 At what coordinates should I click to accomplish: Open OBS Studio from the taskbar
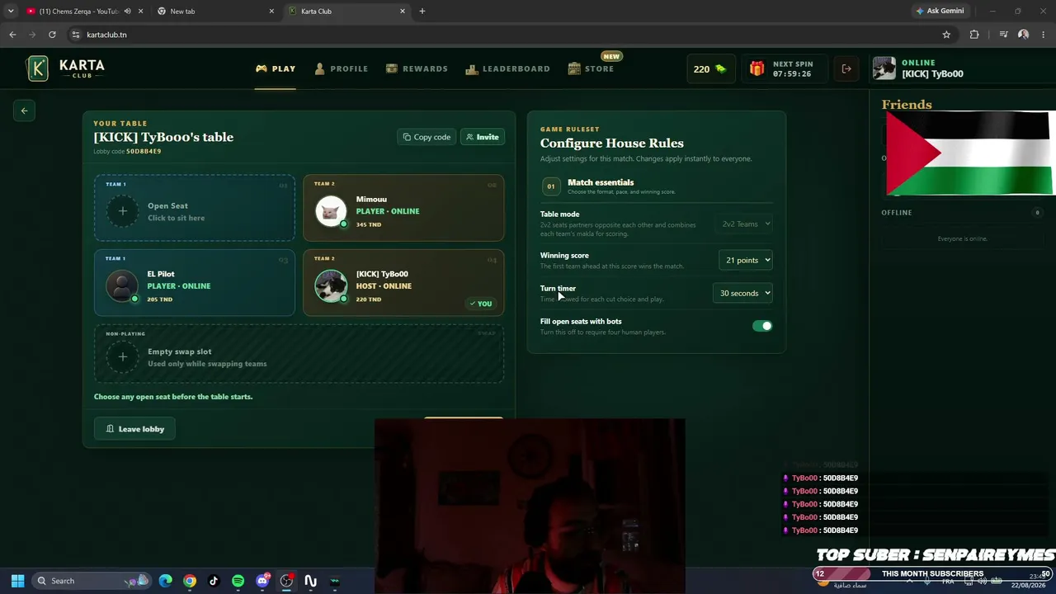(x=286, y=581)
